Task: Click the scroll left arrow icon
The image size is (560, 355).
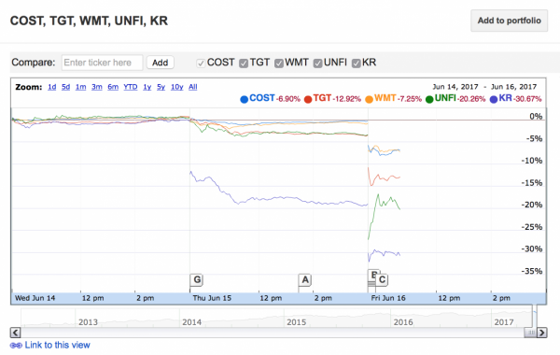Action: point(15,333)
